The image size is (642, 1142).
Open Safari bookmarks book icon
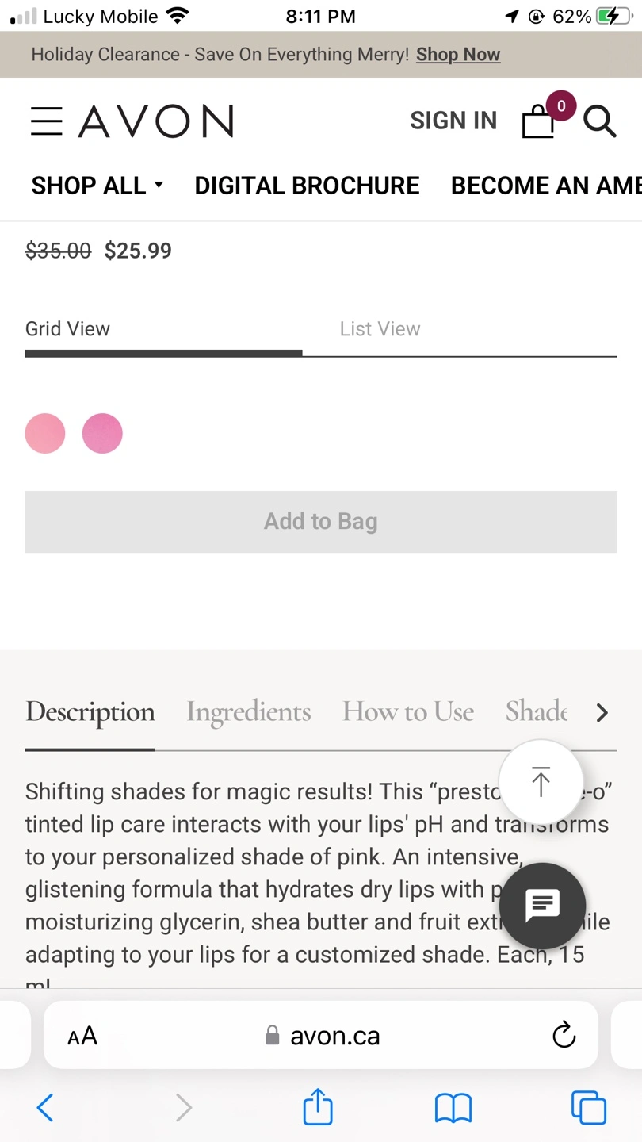tap(453, 1108)
